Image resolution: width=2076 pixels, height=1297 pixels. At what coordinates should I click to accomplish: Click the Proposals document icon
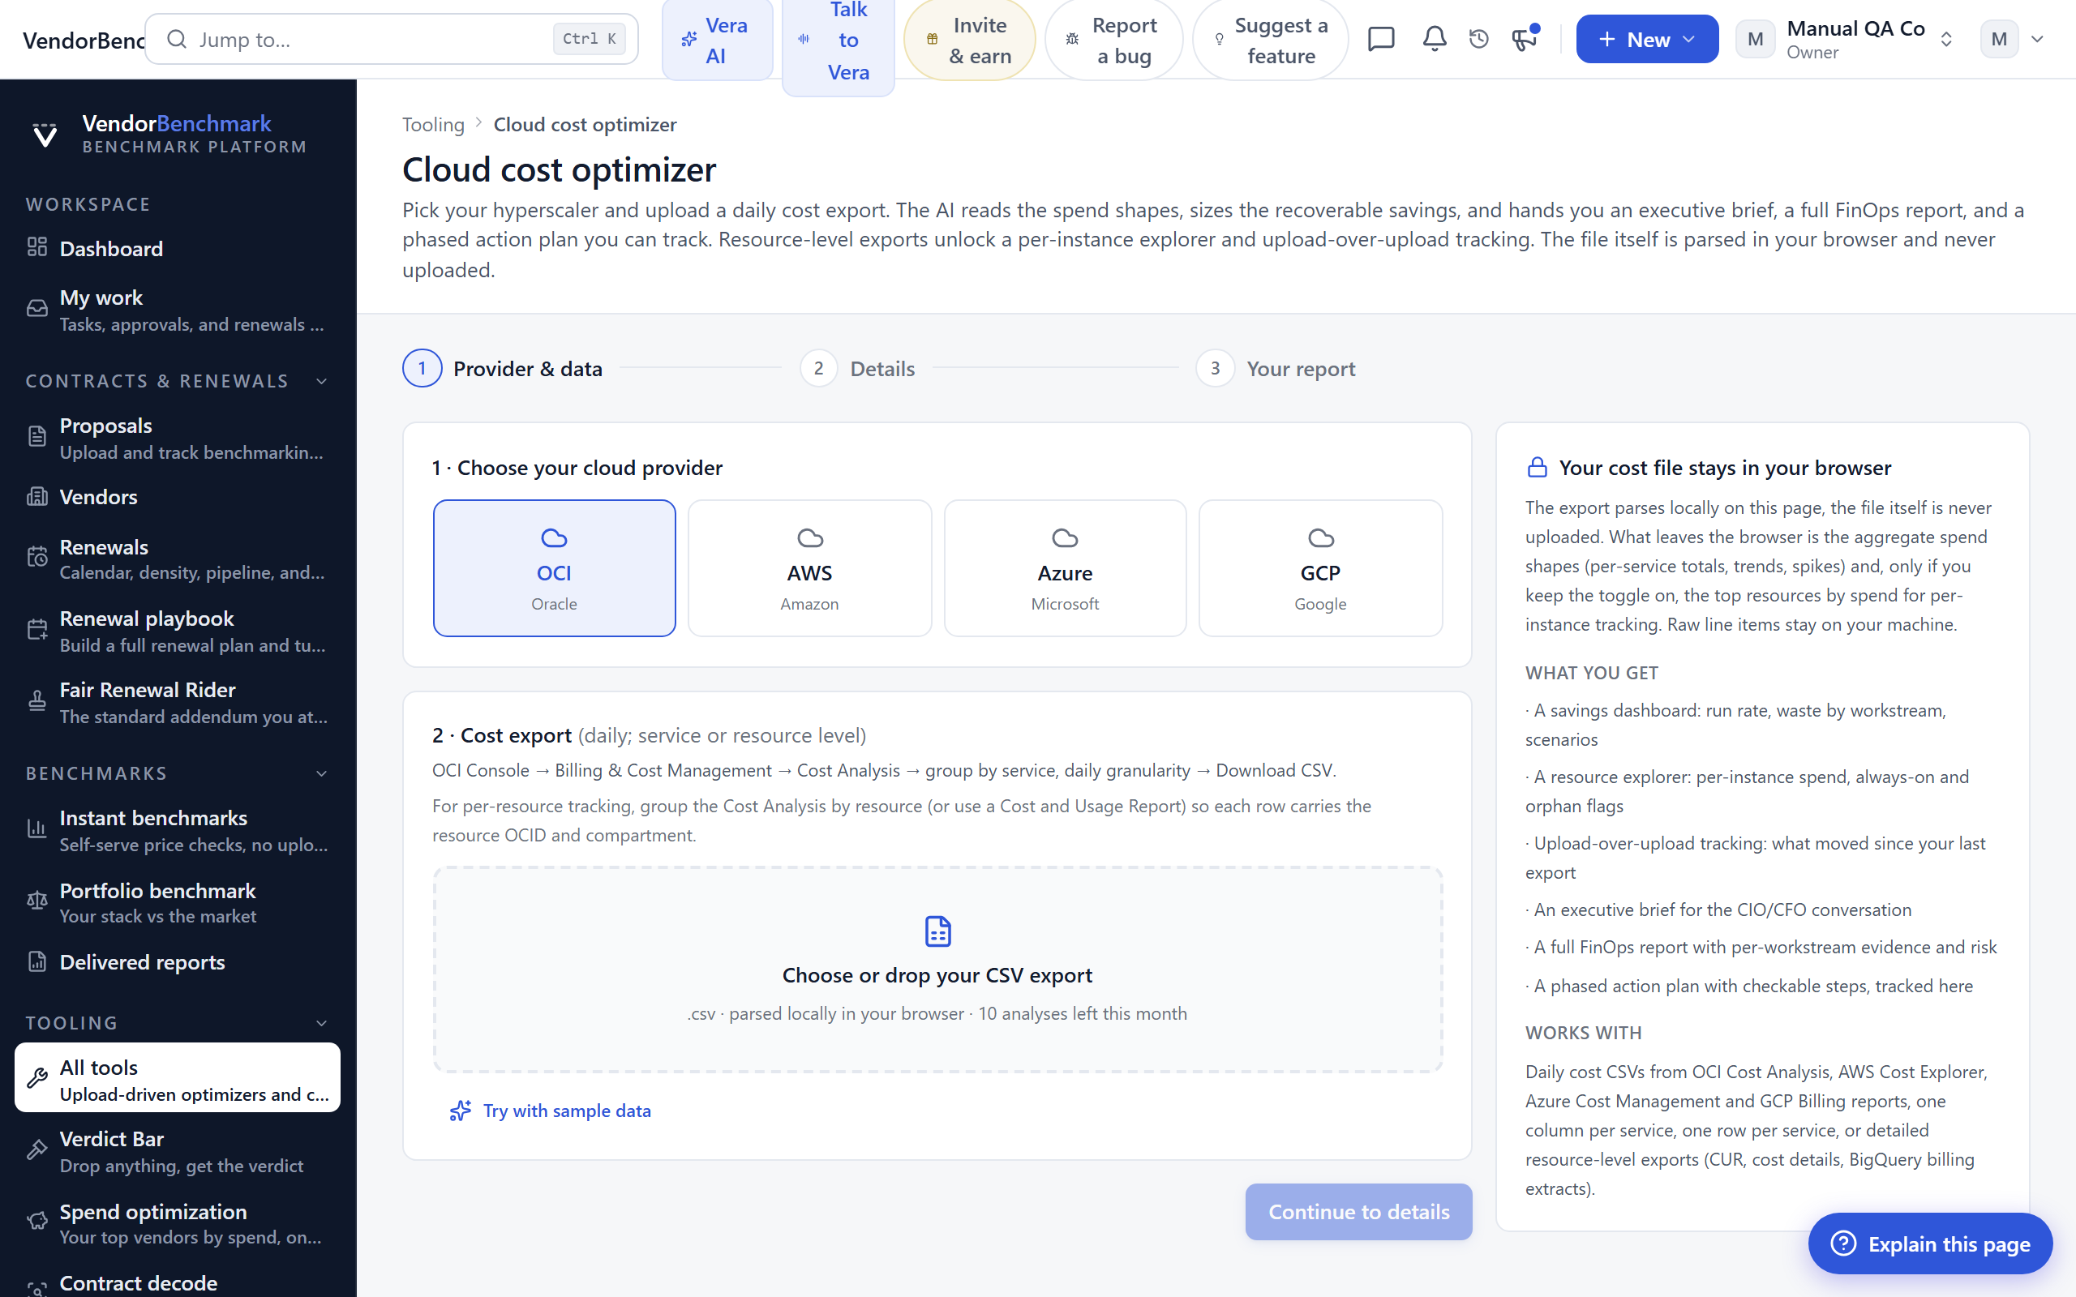click(x=36, y=437)
